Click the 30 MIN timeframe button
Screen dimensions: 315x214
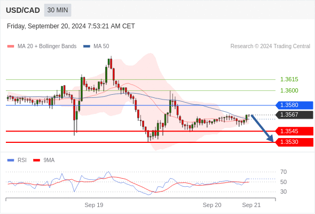[x=58, y=10]
